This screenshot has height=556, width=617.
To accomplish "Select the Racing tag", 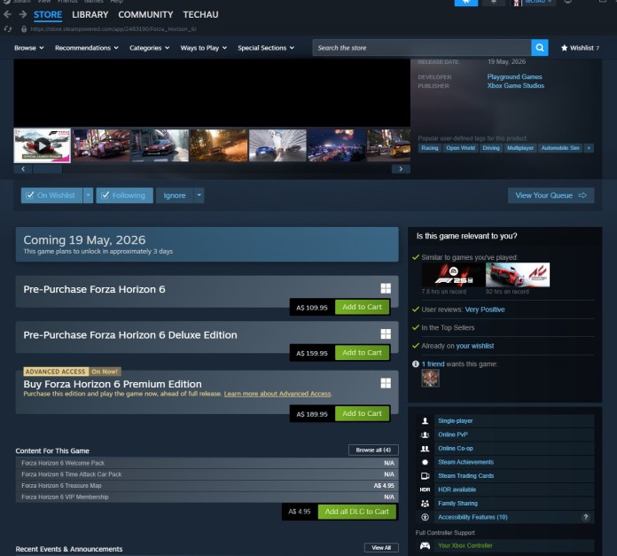I will (430, 148).
